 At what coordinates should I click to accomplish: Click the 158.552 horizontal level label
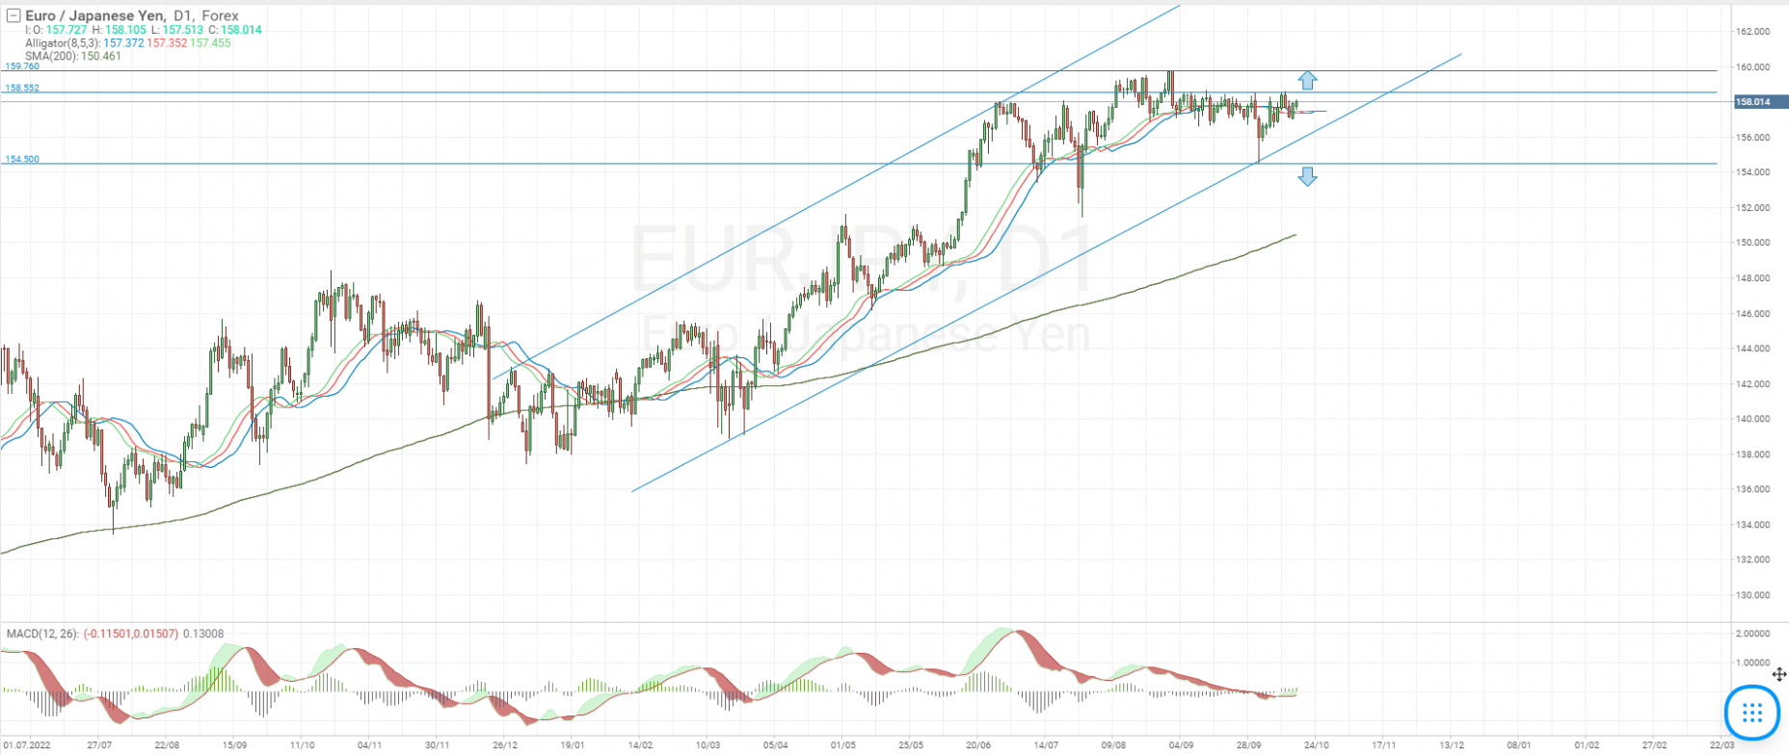pos(22,88)
